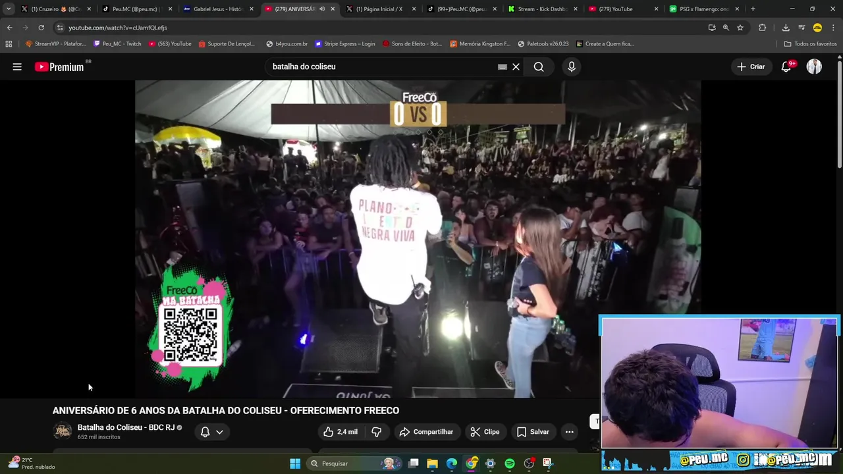
Task: Like the video (2,4 mil)
Action: tap(340, 432)
